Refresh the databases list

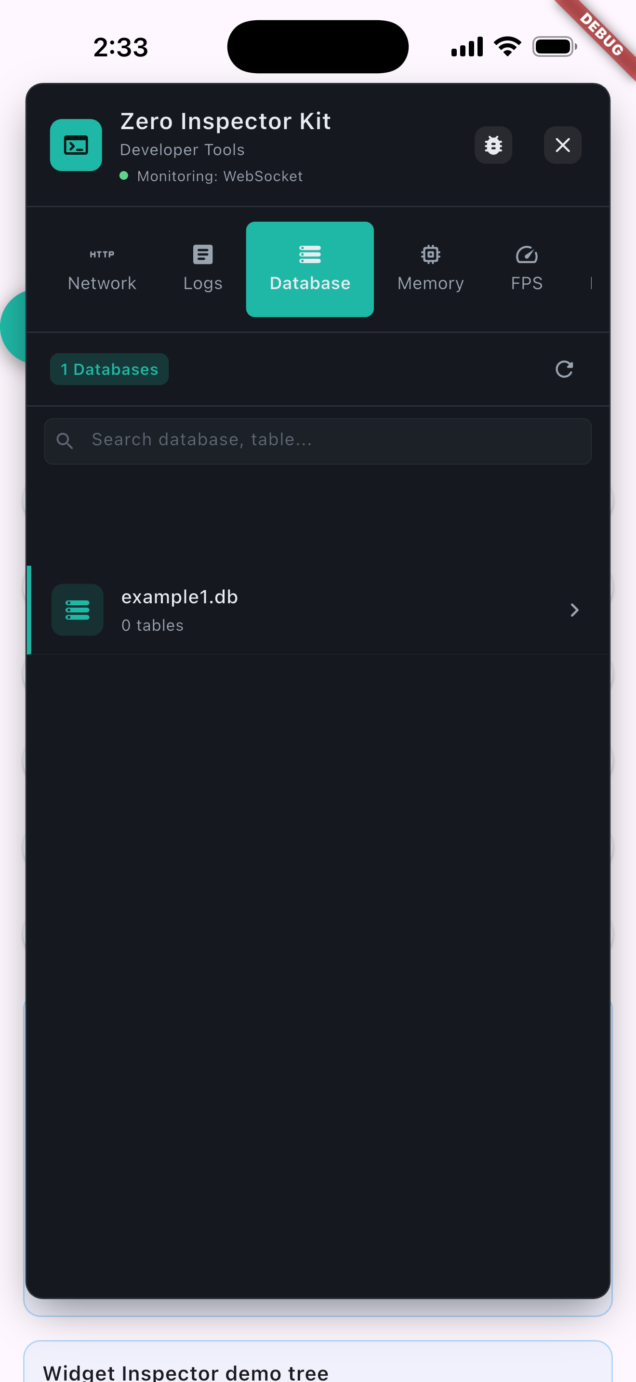[564, 369]
